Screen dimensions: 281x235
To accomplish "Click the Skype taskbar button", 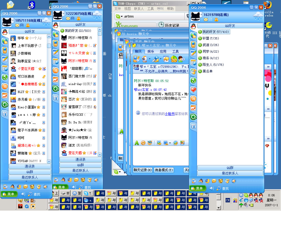I will point(89,193).
